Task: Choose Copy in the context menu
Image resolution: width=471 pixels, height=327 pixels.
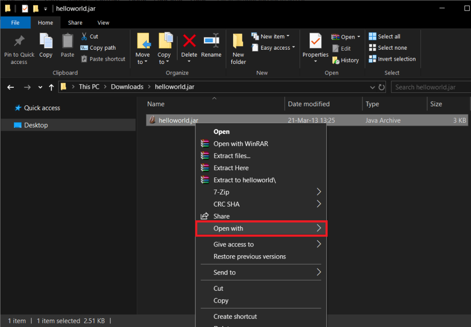Action: tap(261, 300)
